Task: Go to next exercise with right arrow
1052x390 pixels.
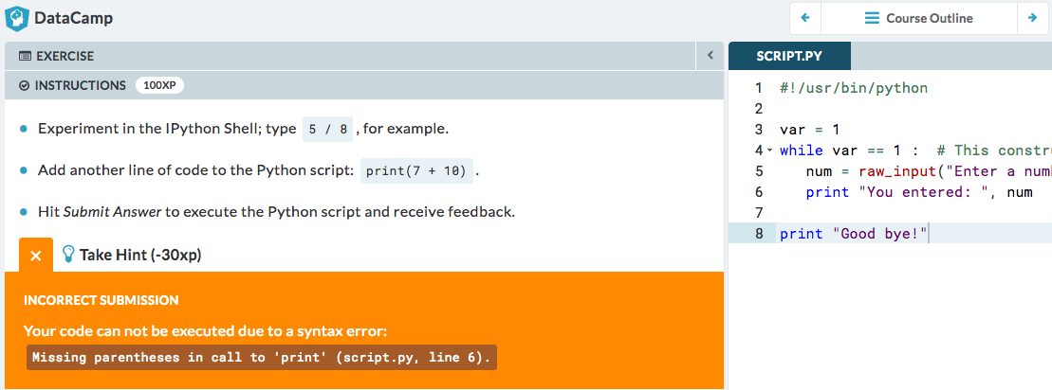Action: [x=1031, y=18]
